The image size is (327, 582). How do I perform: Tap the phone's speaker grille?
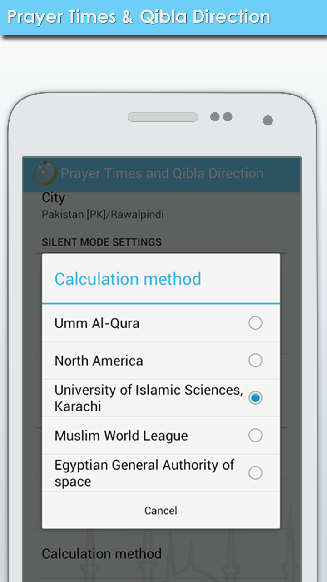(163, 117)
